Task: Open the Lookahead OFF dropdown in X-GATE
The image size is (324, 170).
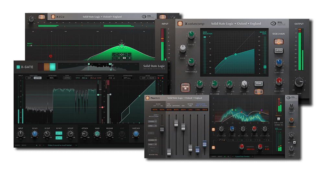Action: tap(128, 78)
